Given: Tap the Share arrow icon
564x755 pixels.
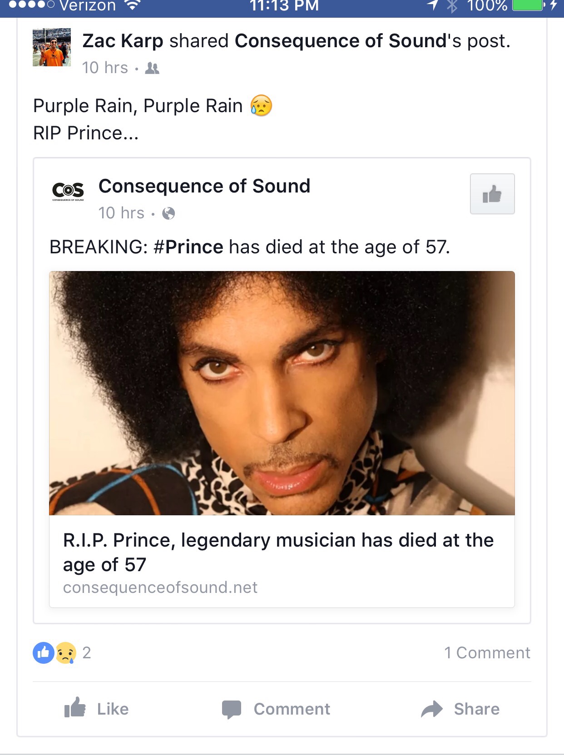Looking at the screenshot, I should 431,709.
